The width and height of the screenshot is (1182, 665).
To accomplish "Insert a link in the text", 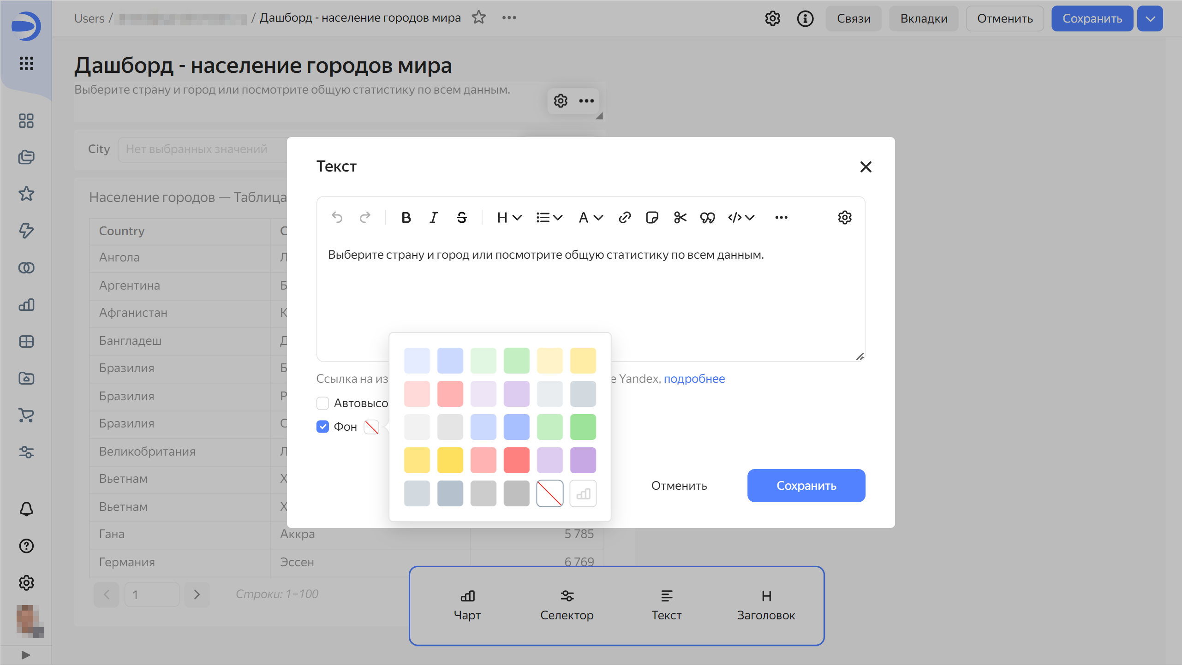I will pyautogui.click(x=624, y=217).
